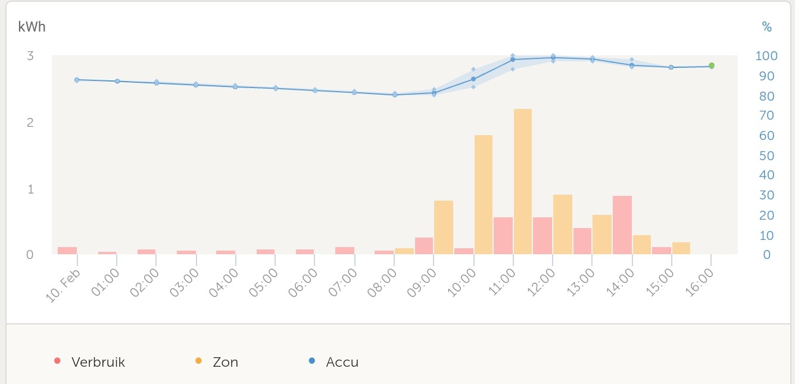Click the orange Zon bar at 12:00

point(562,224)
